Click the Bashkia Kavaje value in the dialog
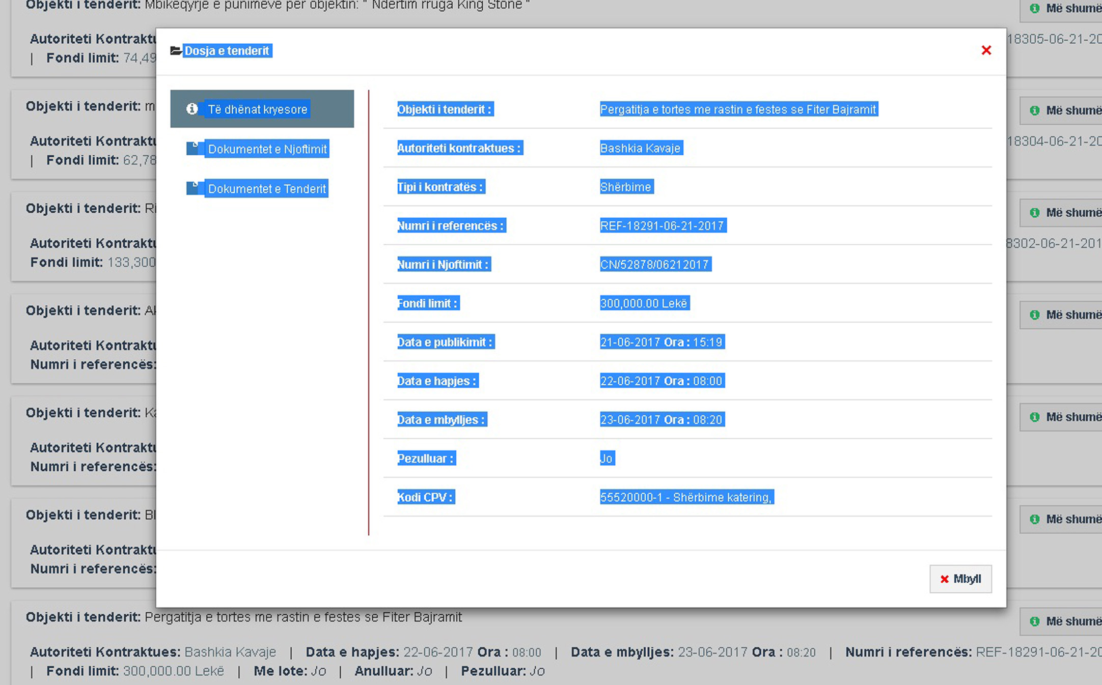 coord(640,148)
